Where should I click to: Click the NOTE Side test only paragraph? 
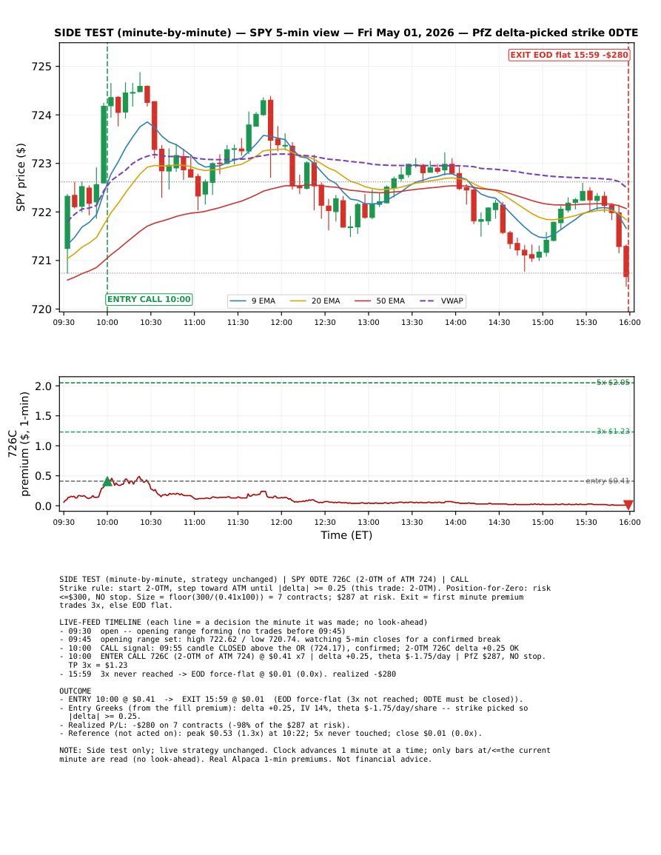pos(305,754)
